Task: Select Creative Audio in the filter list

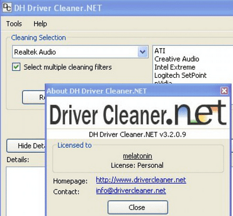Action: 176,59
